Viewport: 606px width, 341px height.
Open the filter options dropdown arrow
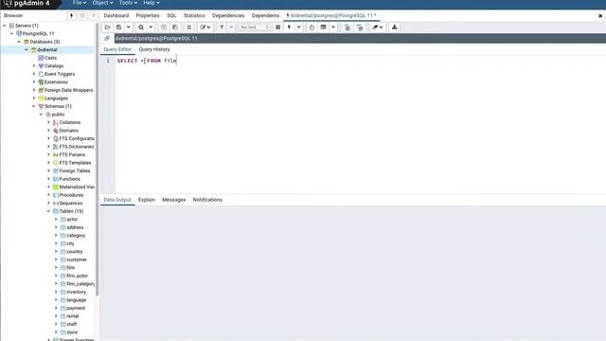231,27
